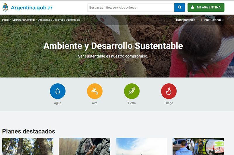Expand the Institucional dropdown menu

[x=214, y=20]
